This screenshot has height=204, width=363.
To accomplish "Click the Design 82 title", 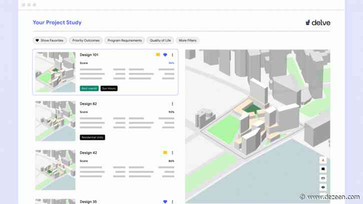I will (x=88, y=104).
